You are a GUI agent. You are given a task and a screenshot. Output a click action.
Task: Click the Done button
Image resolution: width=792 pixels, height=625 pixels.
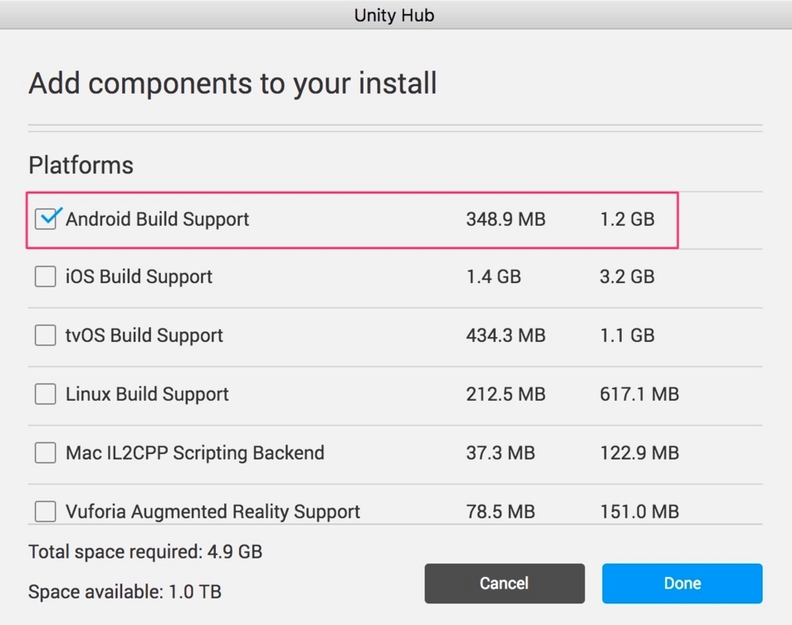tap(682, 583)
